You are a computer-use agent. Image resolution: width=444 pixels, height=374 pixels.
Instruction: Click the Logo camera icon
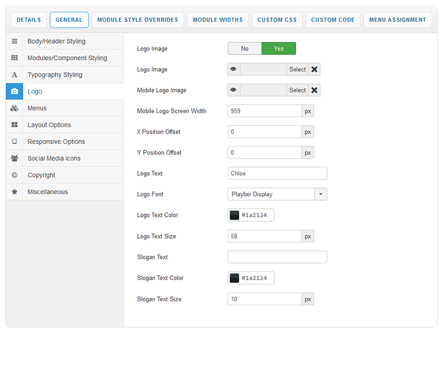coord(14,92)
